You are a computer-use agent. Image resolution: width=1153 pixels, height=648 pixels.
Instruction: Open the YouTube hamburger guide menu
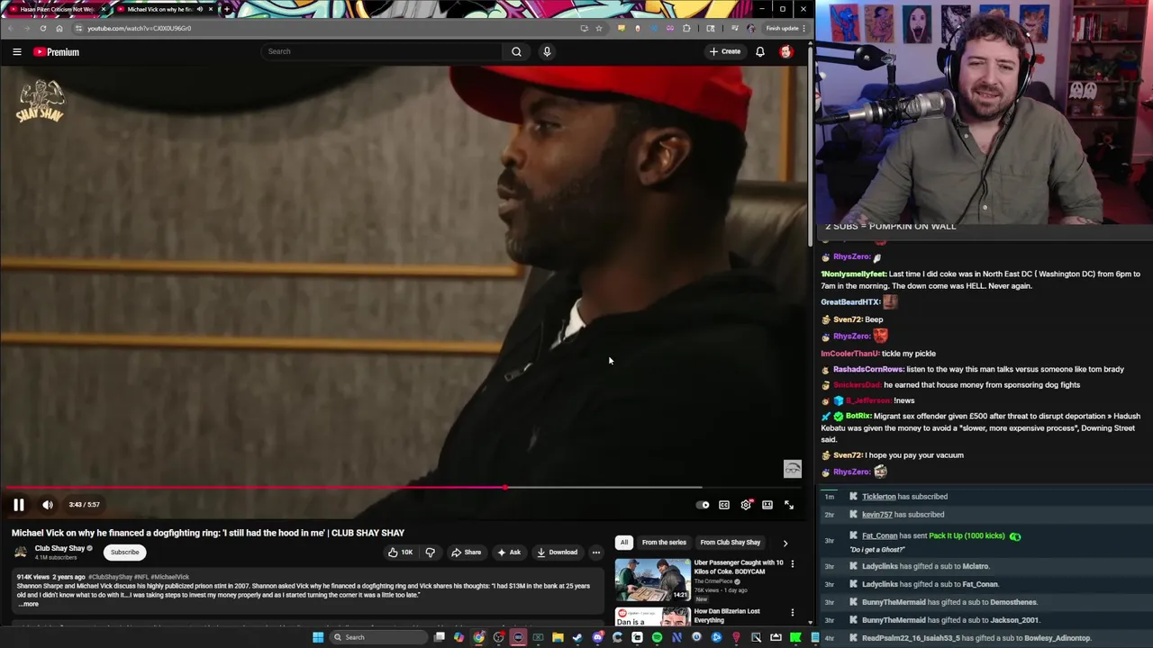pos(17,52)
